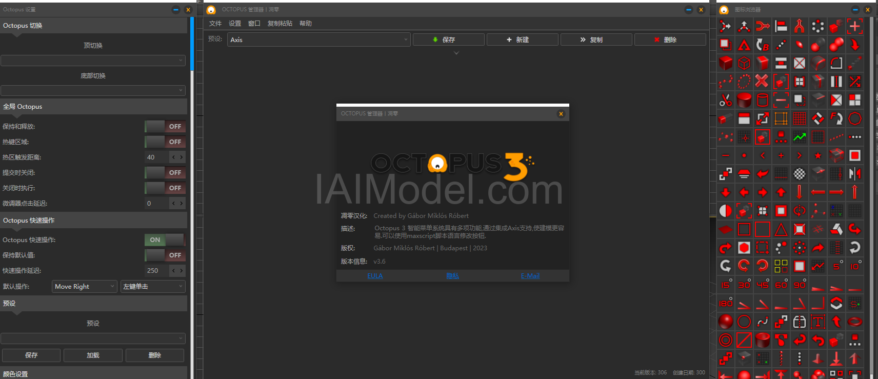This screenshot has height=379, width=878.
Task: Select the glossy red sphere icon
Action: [x=726, y=322]
